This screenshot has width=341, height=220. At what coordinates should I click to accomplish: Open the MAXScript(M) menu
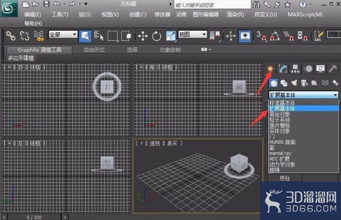(x=305, y=15)
